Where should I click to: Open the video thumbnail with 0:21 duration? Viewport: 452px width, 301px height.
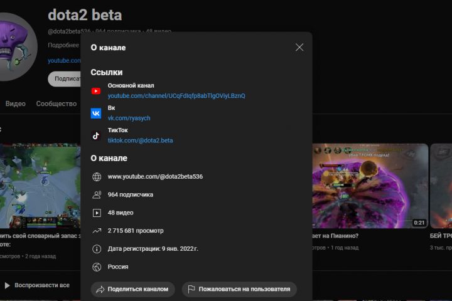click(370, 186)
